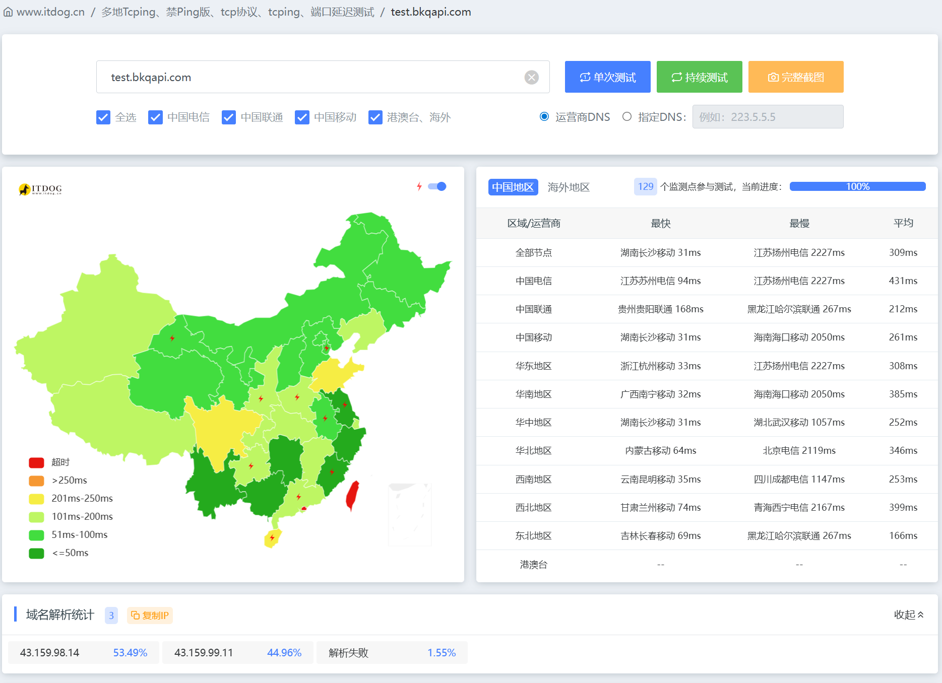Uncheck the 中国电信 checkbox
The image size is (942, 683).
pos(155,117)
